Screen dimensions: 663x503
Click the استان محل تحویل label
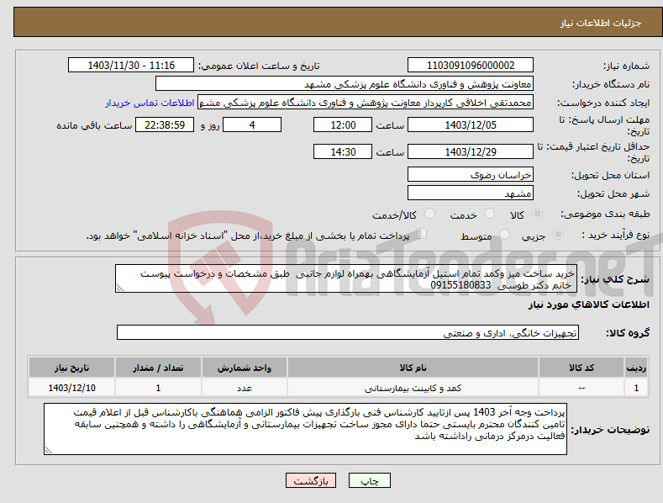coord(611,175)
